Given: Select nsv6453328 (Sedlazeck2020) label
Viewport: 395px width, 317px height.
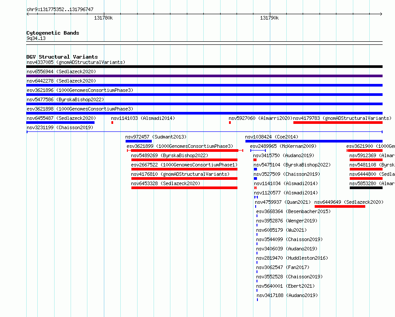Looking at the screenshot, I should click(x=166, y=183).
